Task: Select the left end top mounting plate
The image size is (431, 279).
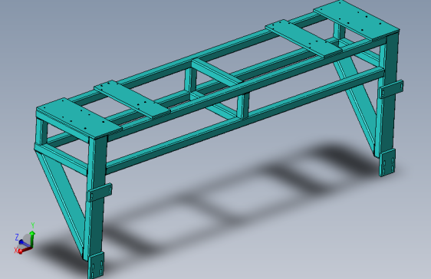Action: point(78,118)
